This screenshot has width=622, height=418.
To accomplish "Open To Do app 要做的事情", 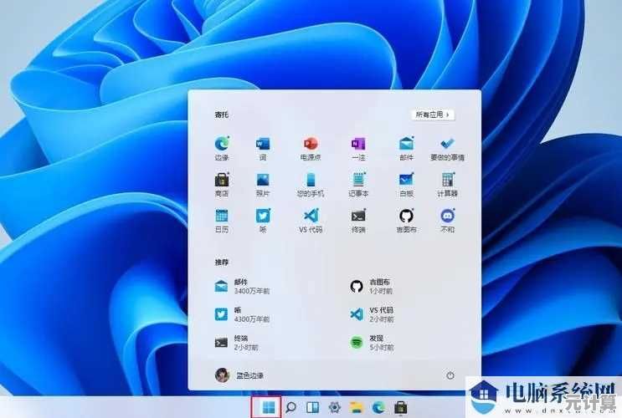I will tap(448, 148).
